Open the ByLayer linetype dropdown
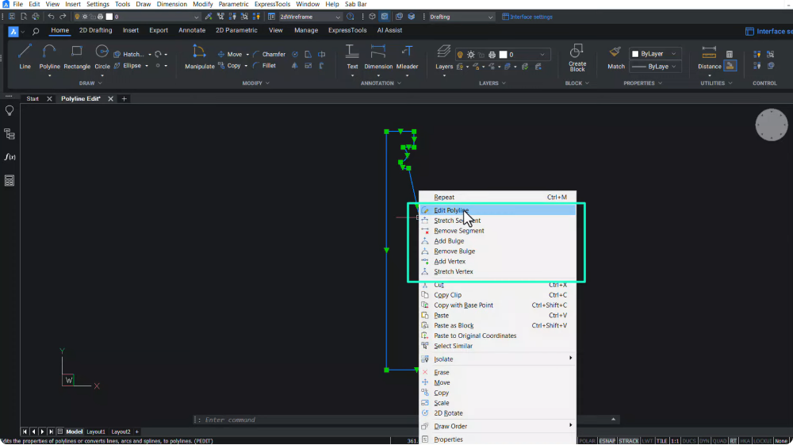The image size is (793, 445). click(654, 67)
